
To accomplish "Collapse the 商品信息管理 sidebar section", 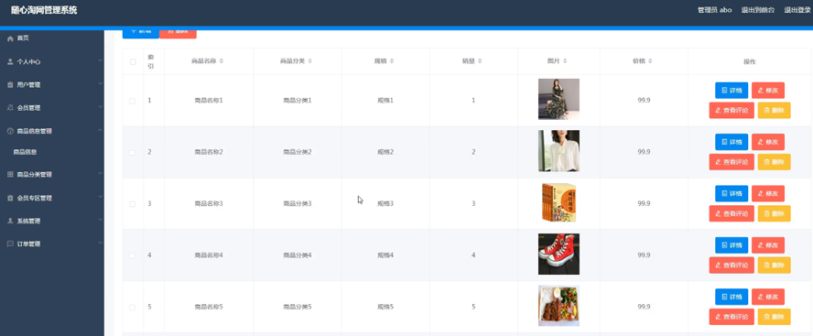I will pyautogui.click(x=52, y=131).
